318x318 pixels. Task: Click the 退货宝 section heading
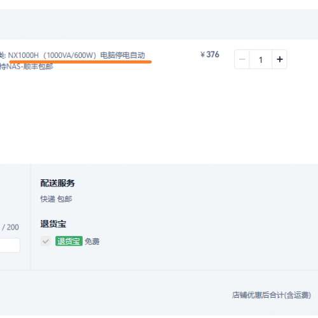coord(53,224)
